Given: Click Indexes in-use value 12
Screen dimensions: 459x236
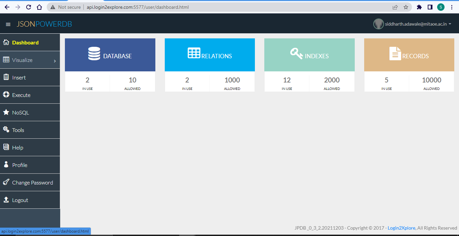Looking at the screenshot, I should click(287, 80).
